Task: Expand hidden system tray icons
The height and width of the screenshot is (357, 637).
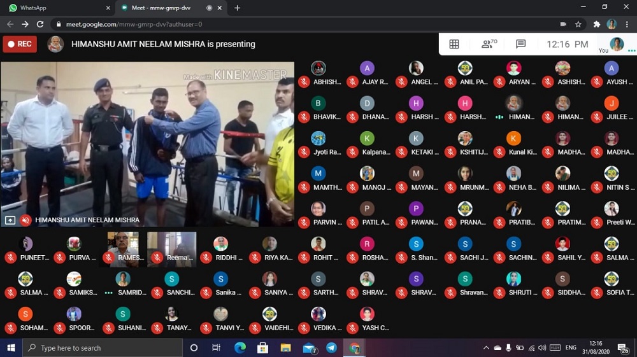Action: pyautogui.click(x=486, y=347)
